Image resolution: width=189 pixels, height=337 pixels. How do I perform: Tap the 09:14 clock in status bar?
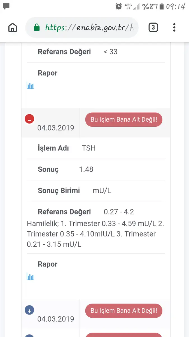point(176,6)
